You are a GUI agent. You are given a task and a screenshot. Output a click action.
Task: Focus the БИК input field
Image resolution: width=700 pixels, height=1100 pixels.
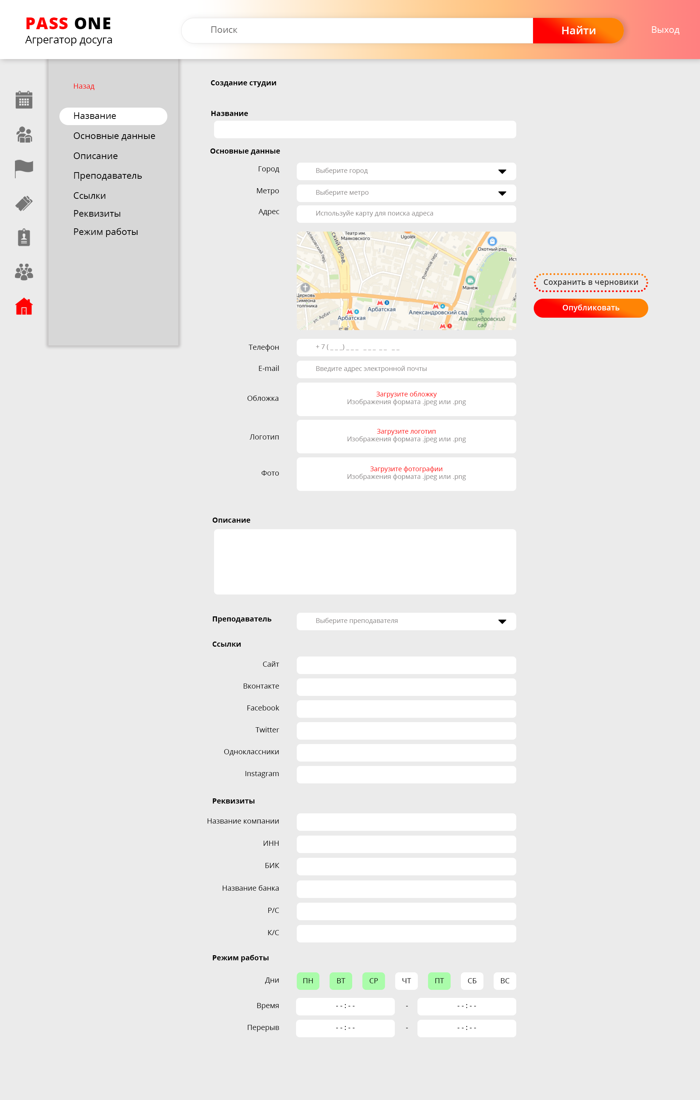click(x=407, y=867)
